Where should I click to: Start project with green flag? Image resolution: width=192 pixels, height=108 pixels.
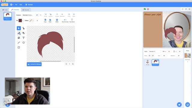pos(145,9)
